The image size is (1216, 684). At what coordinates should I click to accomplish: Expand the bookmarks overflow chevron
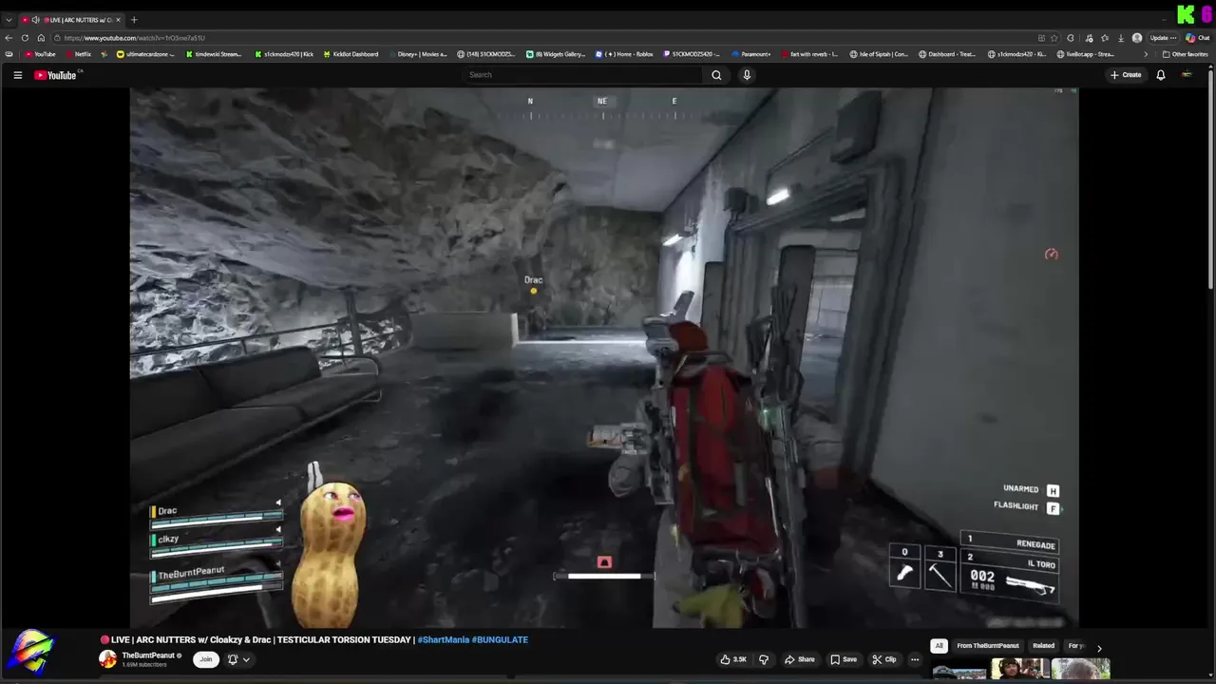click(1146, 54)
